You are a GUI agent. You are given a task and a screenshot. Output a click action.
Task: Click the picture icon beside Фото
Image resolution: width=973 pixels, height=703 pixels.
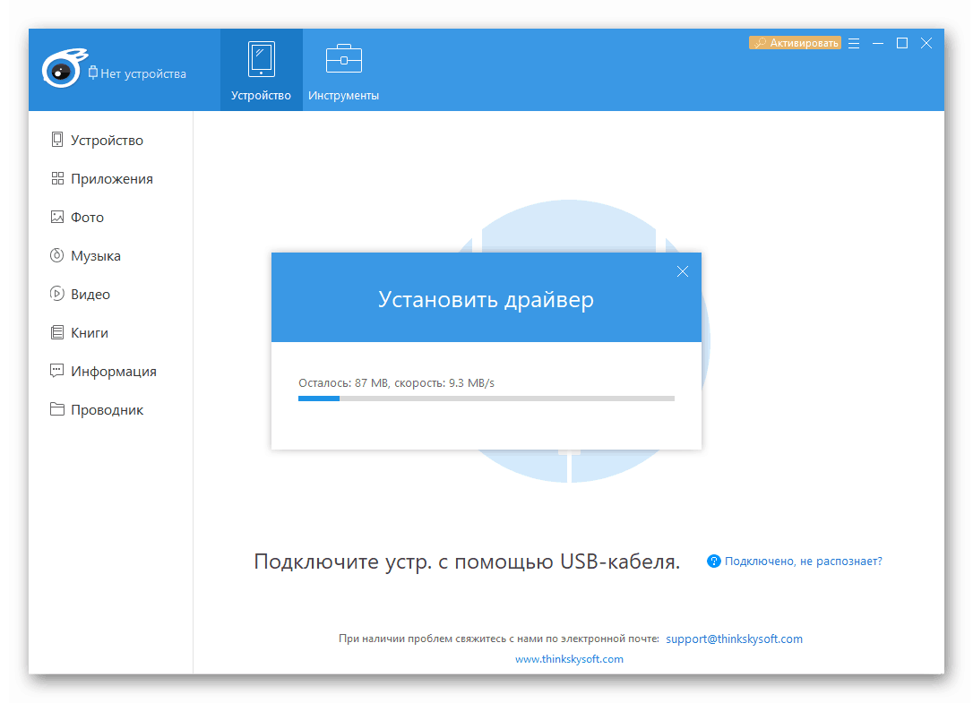pos(57,217)
